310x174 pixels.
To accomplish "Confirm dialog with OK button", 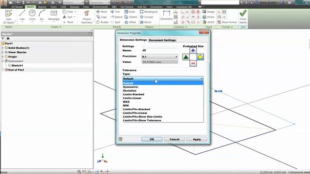I will point(152,139).
